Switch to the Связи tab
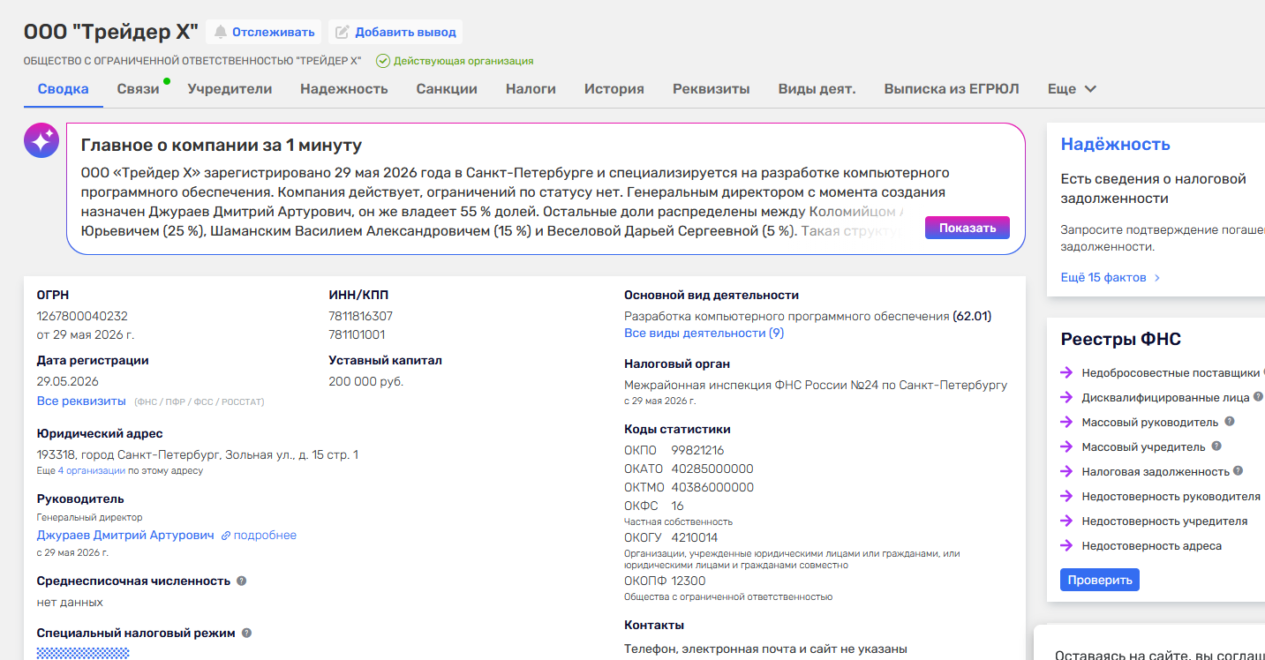This screenshot has width=1265, height=660. (139, 89)
